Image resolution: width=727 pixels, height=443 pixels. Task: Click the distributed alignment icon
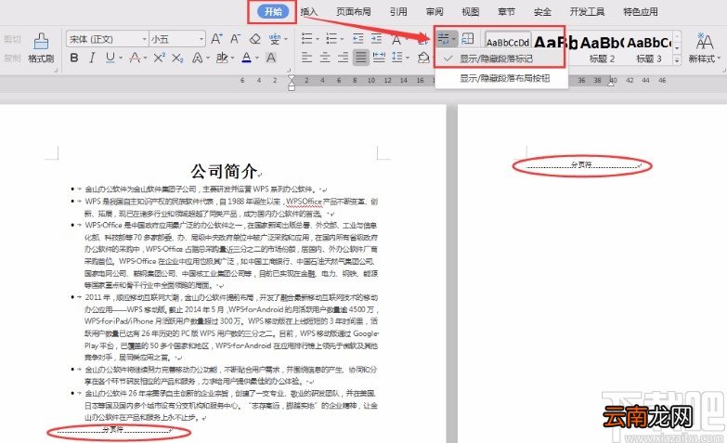379,58
